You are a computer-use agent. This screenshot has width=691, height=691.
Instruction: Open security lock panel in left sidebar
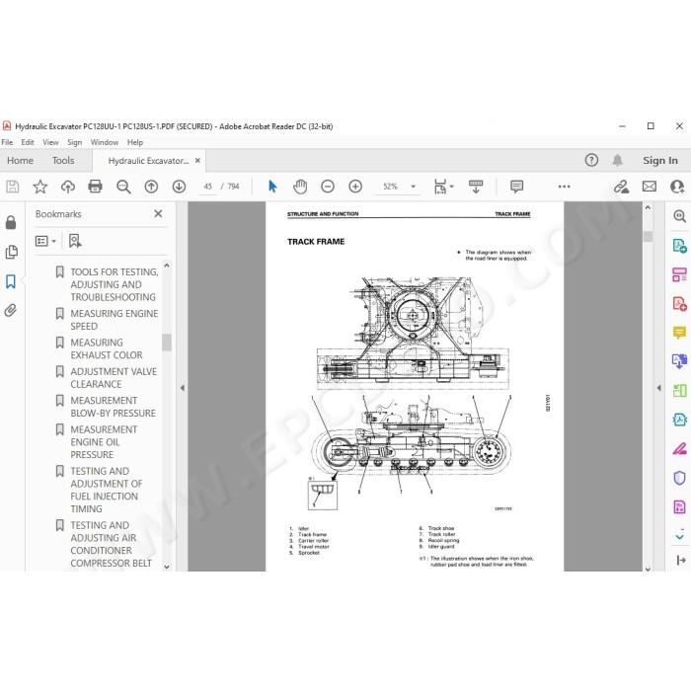[11, 222]
